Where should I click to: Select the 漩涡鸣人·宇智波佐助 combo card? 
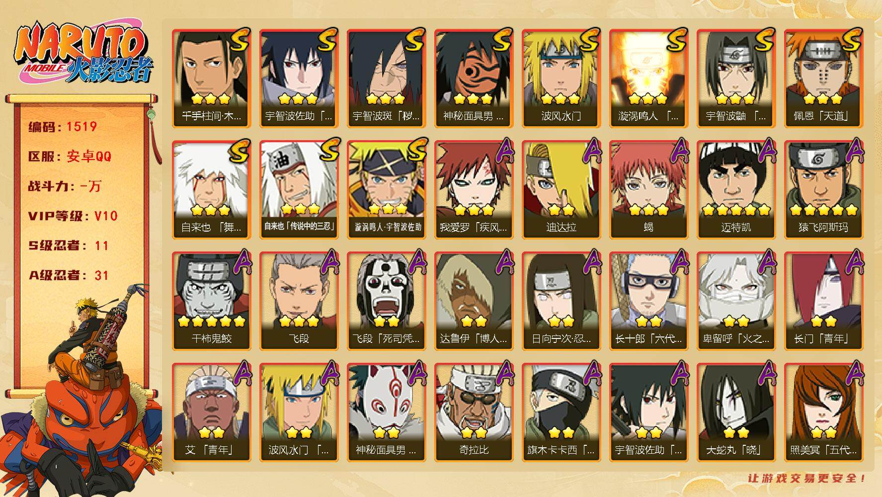point(386,189)
